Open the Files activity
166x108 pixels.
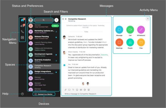(x=141, y=42)
